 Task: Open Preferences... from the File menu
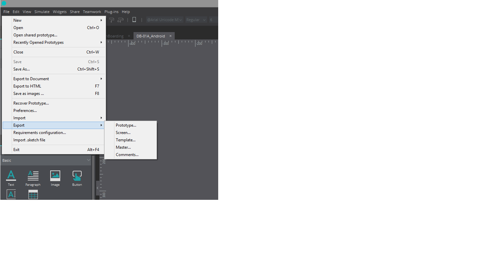pos(25,111)
